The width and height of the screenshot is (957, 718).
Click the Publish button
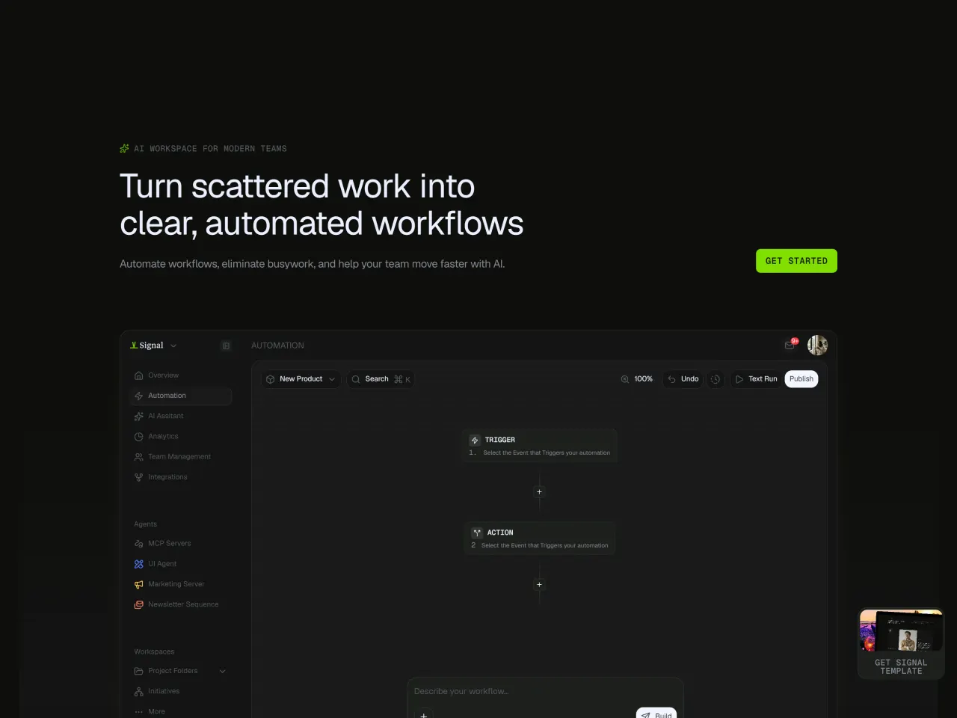(801, 379)
